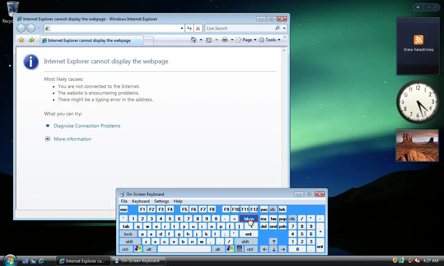Click the muted volume icon in the system tray

pos(417,260)
